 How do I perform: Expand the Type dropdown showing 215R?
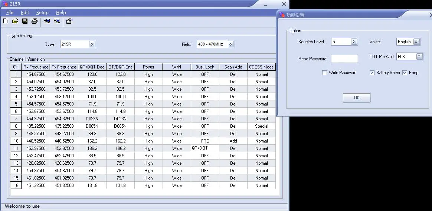[92, 44]
